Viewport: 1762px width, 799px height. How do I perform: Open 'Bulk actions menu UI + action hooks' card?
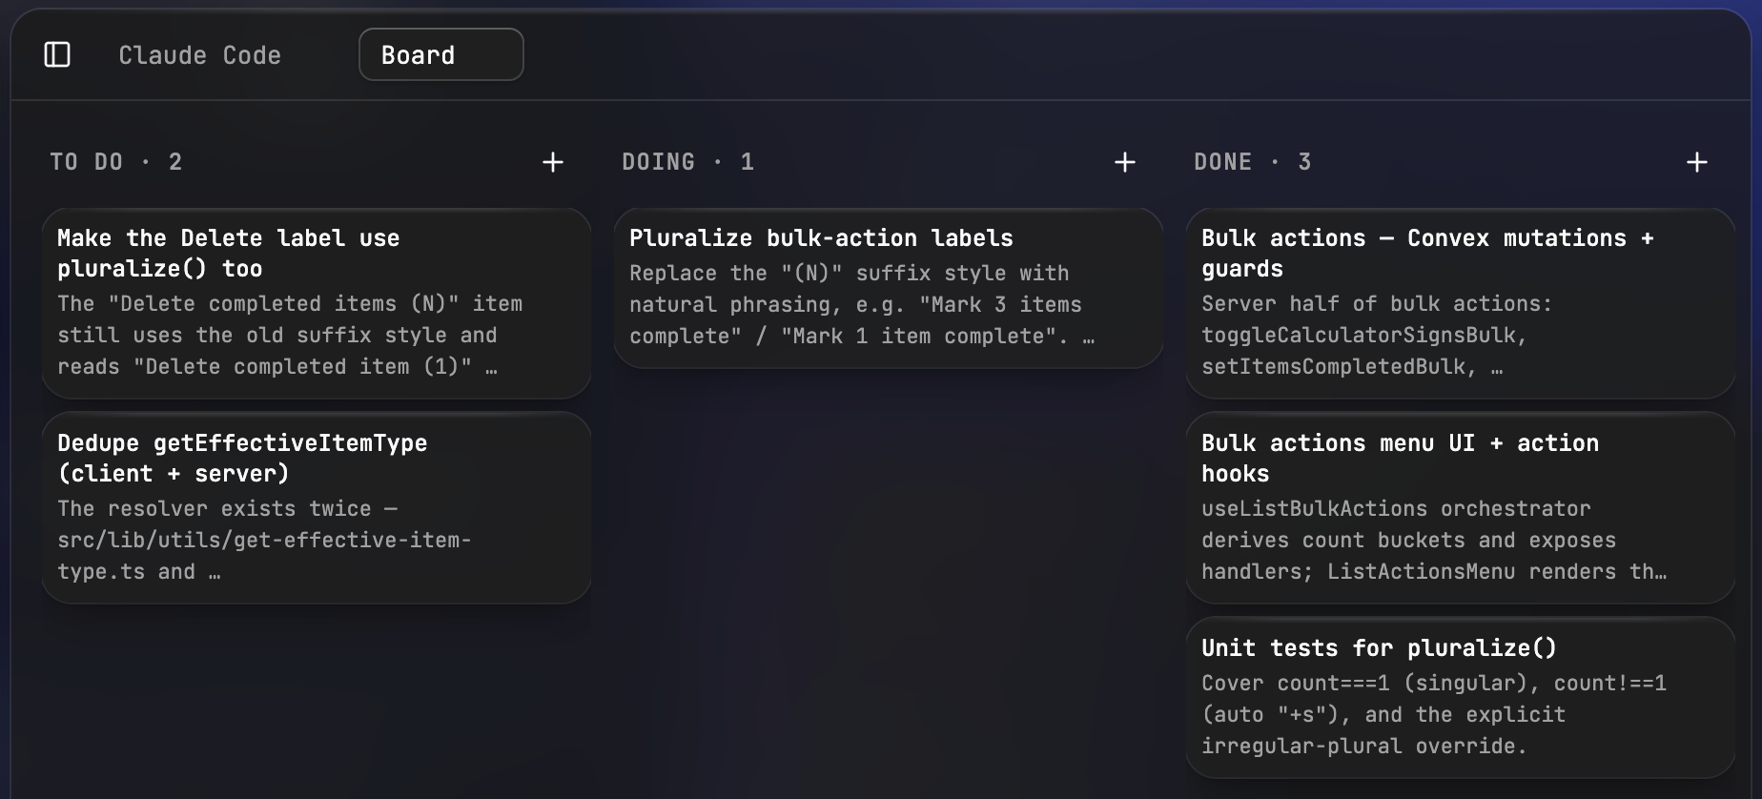1461,508
